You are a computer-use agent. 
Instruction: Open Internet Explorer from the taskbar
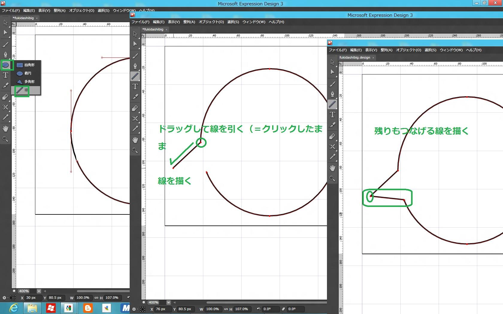click(x=14, y=308)
